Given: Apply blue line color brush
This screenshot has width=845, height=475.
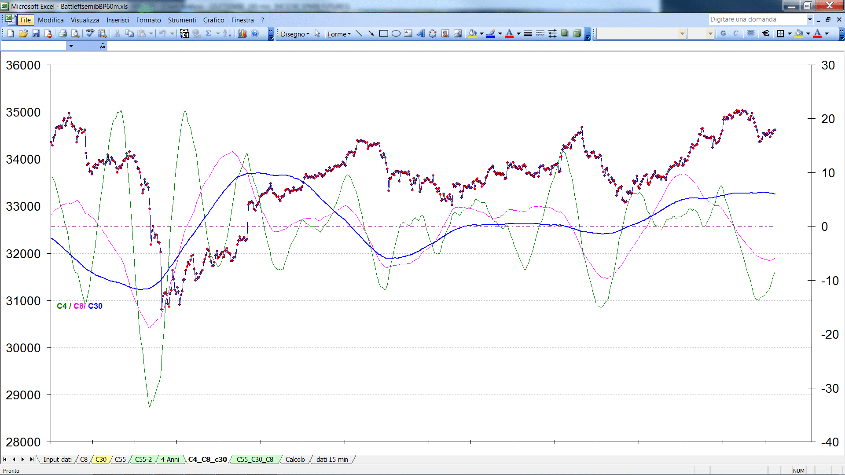Looking at the screenshot, I should point(491,33).
